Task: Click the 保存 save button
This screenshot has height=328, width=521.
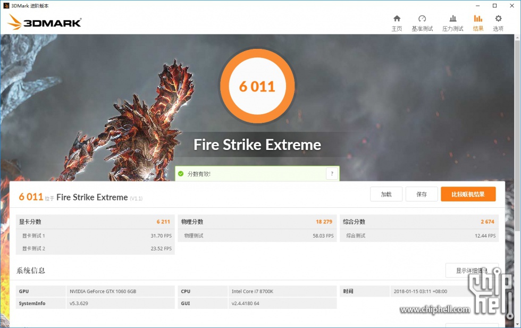Action: pyautogui.click(x=422, y=194)
